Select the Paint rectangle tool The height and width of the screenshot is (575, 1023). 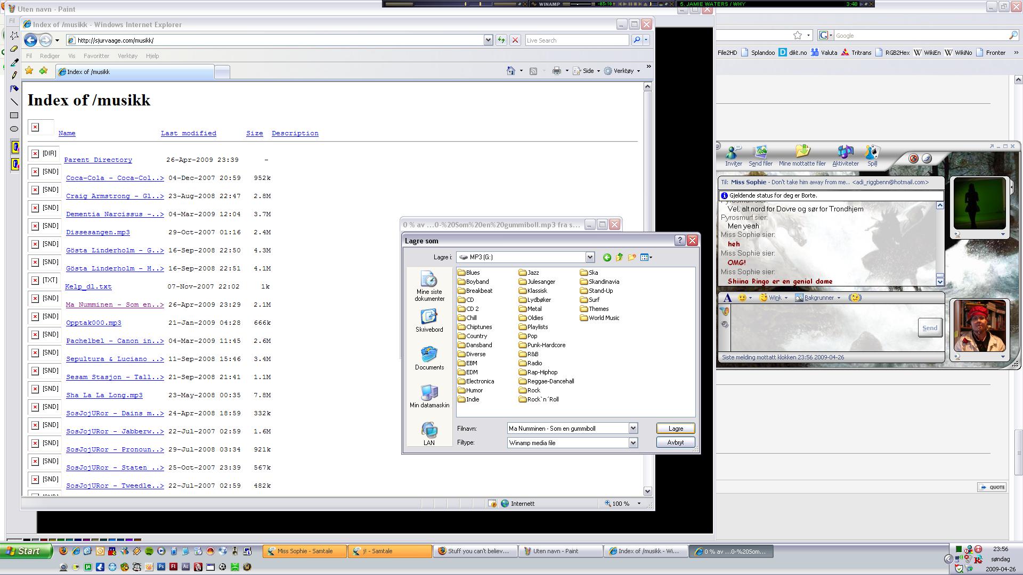(14, 115)
